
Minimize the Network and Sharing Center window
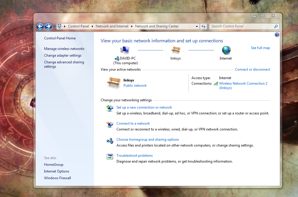[x=255, y=16]
